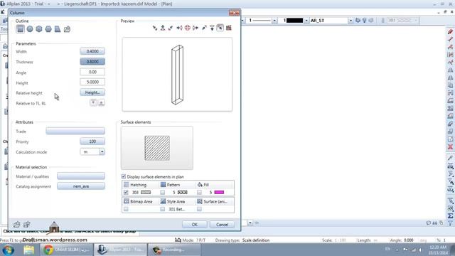The height and width of the screenshot is (256, 455).
Task: Click Width value 0.4000 button
Action: [92, 51]
